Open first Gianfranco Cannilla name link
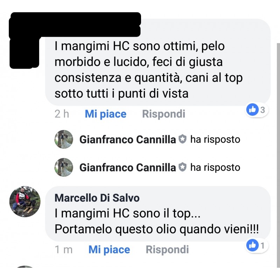Viewport: 280px width, 280px height. coord(127,139)
